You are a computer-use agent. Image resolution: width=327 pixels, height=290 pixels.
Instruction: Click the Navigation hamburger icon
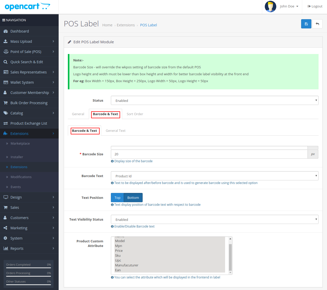pyautogui.click(x=4, y=20)
